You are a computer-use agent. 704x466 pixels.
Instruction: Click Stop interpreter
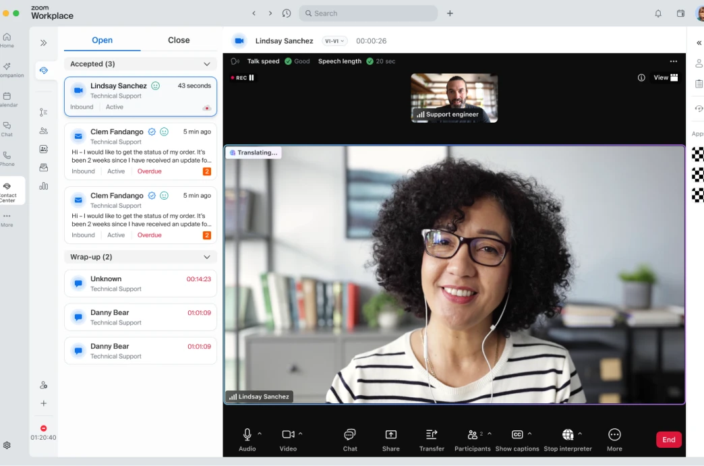click(x=568, y=440)
